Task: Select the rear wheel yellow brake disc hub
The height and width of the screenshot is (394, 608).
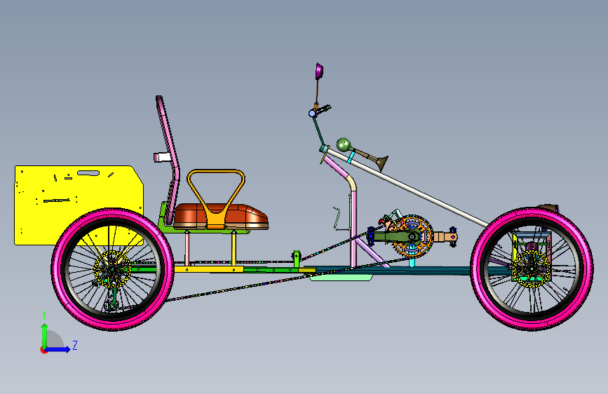Action: point(112,269)
